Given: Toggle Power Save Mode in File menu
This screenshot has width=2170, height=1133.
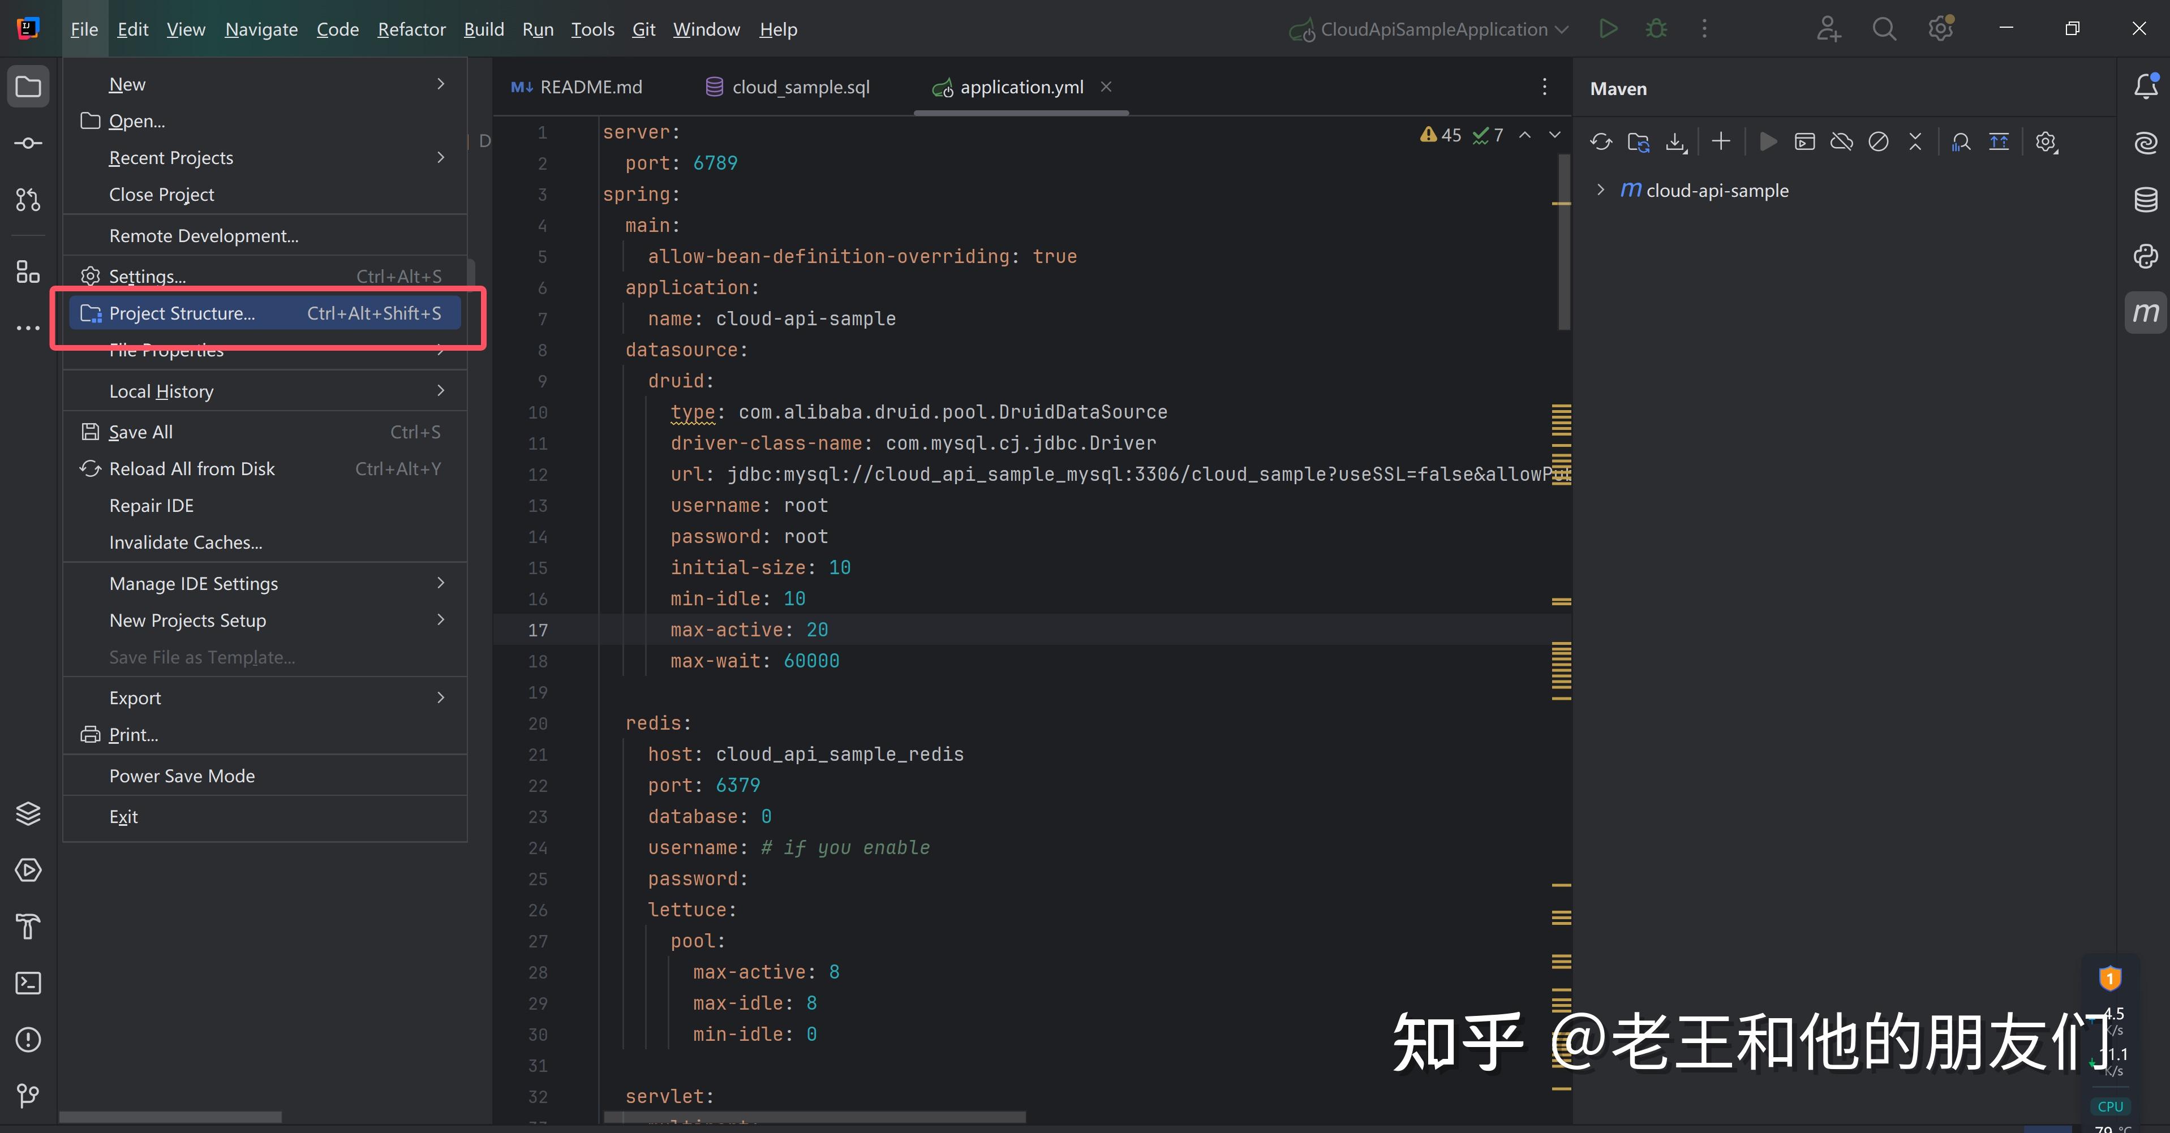Looking at the screenshot, I should coord(182,776).
